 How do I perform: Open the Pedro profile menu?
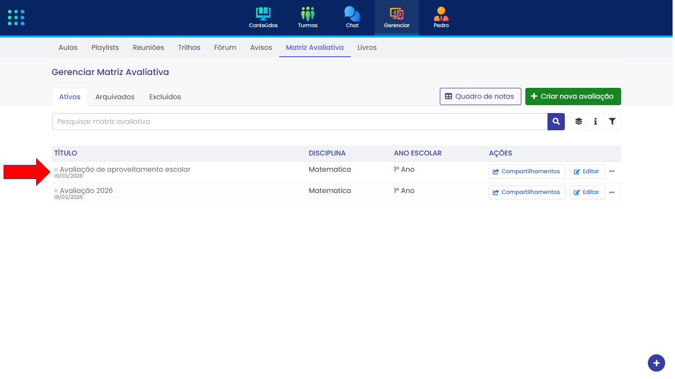[x=441, y=18]
